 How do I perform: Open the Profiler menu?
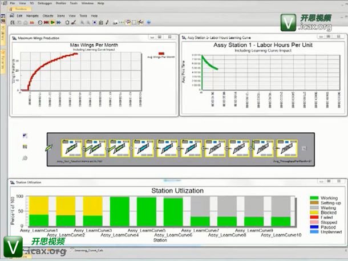(61, 3)
